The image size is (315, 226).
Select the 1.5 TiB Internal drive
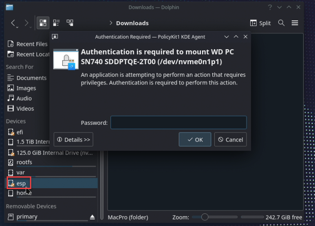point(28,142)
